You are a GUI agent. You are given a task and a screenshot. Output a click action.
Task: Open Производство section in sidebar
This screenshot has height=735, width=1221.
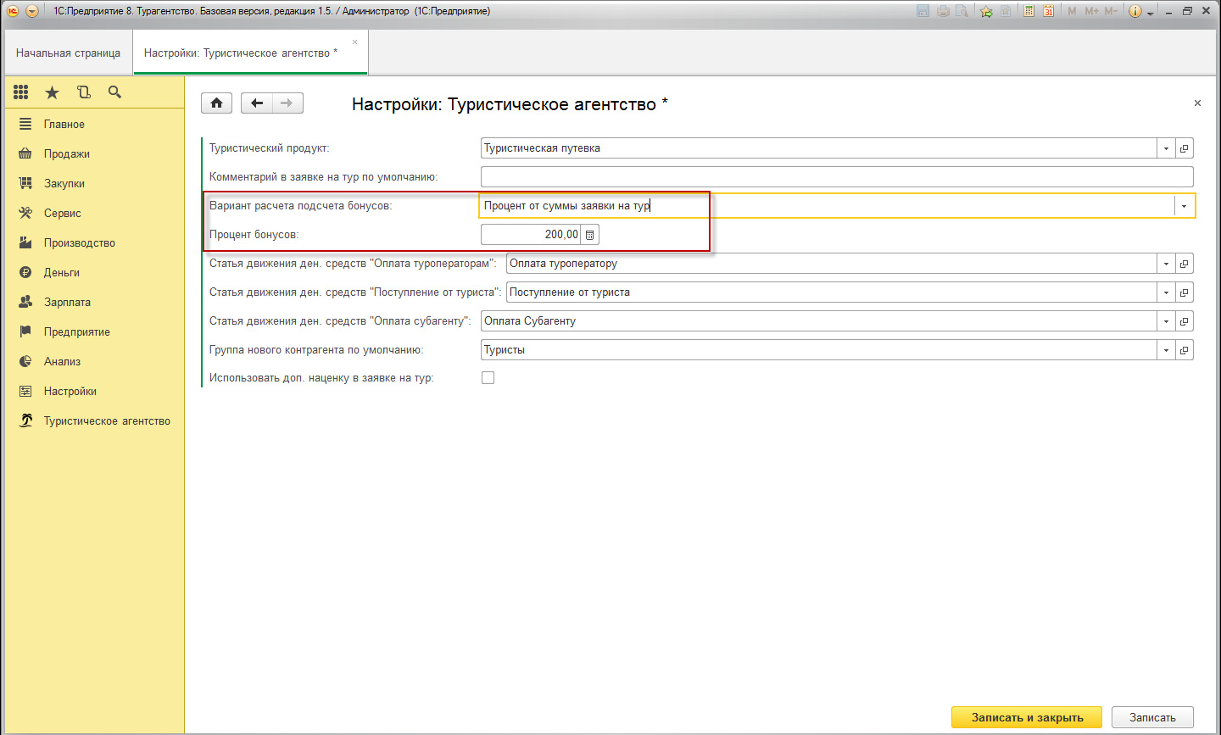pyautogui.click(x=94, y=243)
